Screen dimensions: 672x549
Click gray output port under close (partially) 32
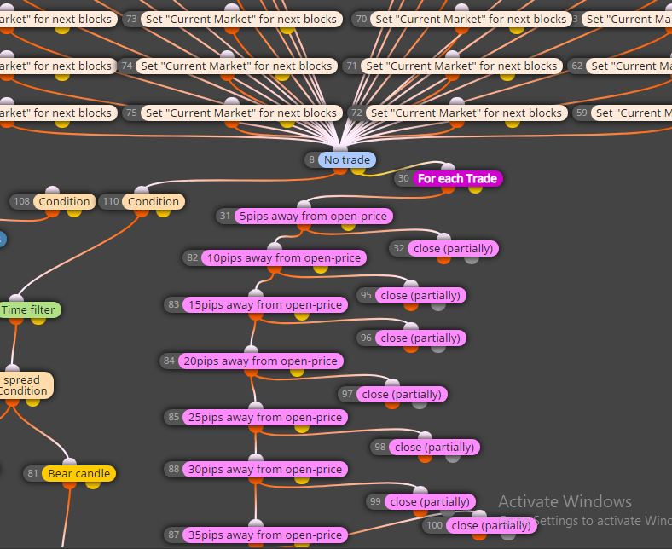(471, 259)
